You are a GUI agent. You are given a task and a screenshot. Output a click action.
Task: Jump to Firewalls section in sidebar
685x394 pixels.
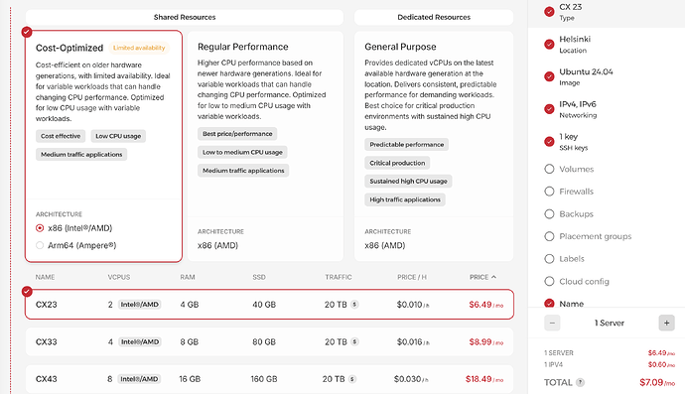[576, 192]
